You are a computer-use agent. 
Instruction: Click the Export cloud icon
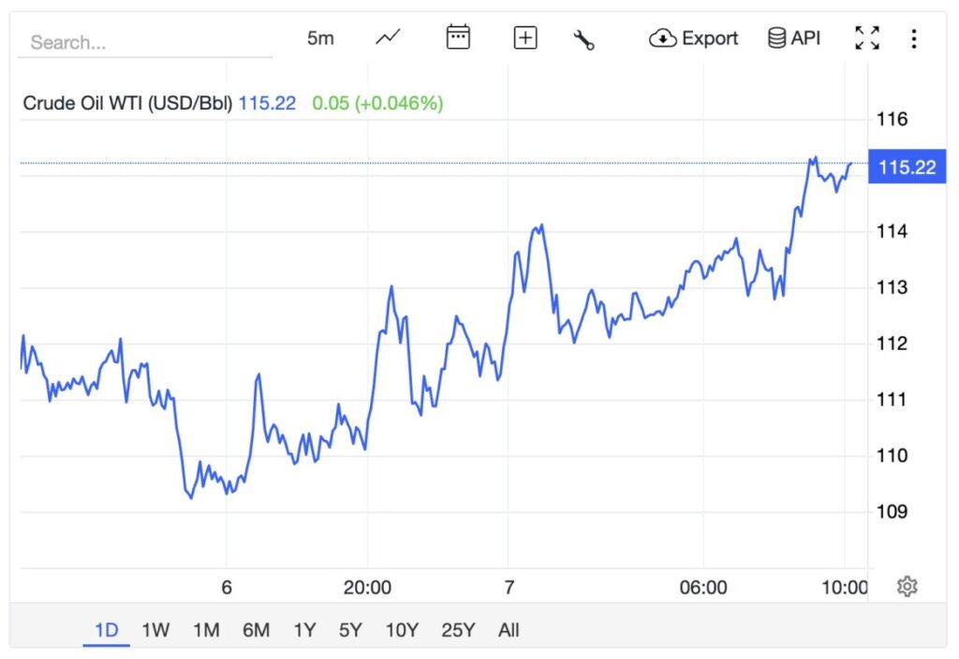(x=665, y=38)
